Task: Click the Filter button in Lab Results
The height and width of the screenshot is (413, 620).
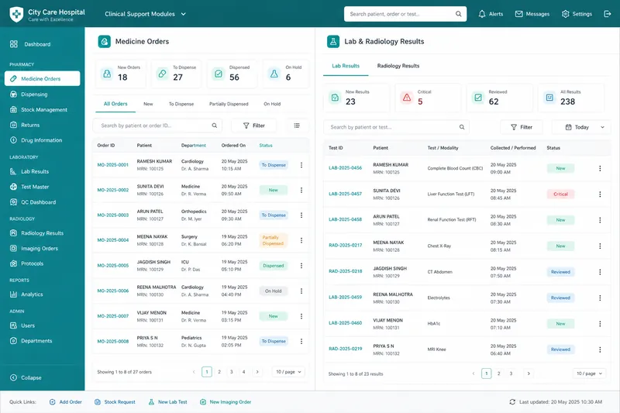Action: coord(522,127)
